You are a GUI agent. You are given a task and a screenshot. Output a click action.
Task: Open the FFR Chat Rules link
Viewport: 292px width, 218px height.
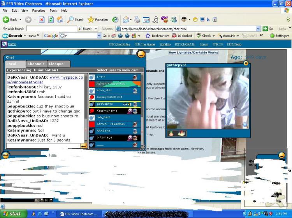click(x=120, y=44)
